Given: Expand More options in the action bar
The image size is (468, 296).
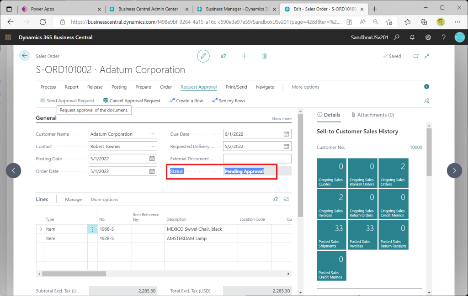Looking at the screenshot, I should (x=305, y=87).
